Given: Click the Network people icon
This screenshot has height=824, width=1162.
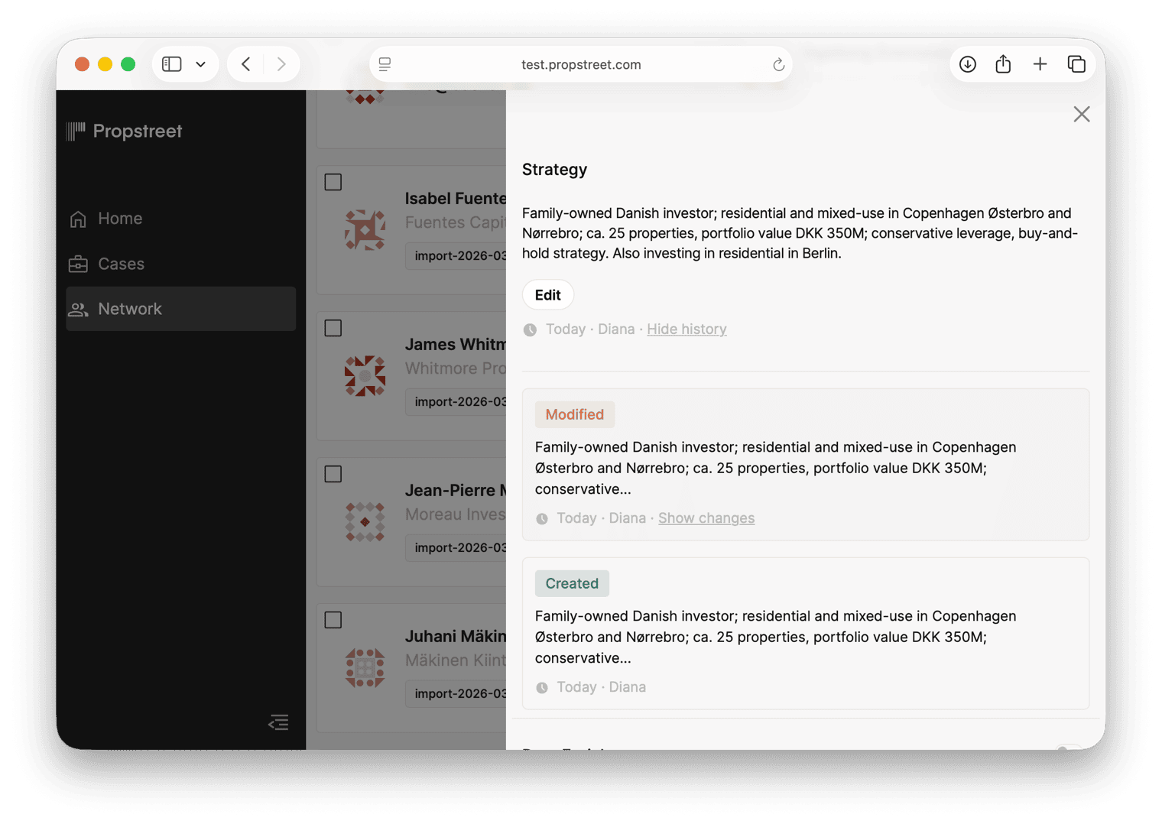Looking at the screenshot, I should pos(78,310).
